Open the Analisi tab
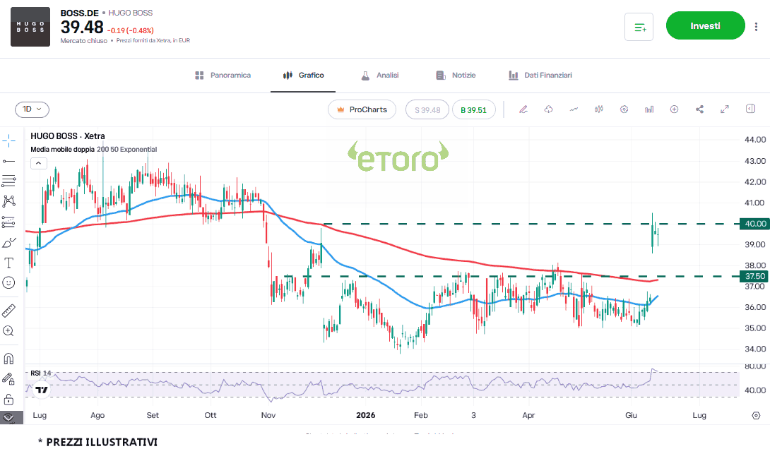Screen dimensions: 770x449 [x=379, y=75]
